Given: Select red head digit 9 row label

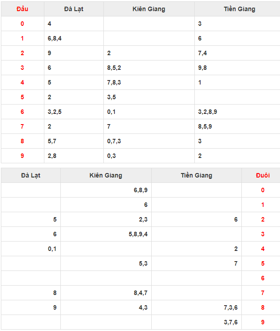Looking at the screenshot, I should [22, 156].
